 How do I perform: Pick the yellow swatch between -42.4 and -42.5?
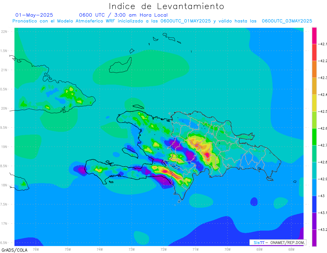[x=314, y=103]
